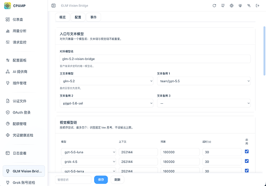Open the GitHub icon link in the header
Screen dimensions: 266x186
tap(223, 6)
